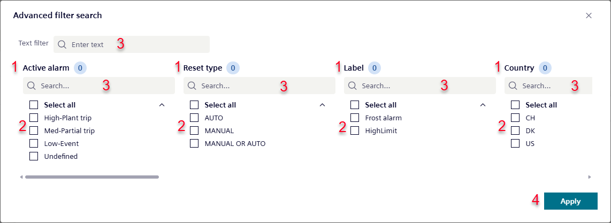611x223 pixels.
Task: Click the horizontal scrollbar thumb
Action: click(x=91, y=176)
